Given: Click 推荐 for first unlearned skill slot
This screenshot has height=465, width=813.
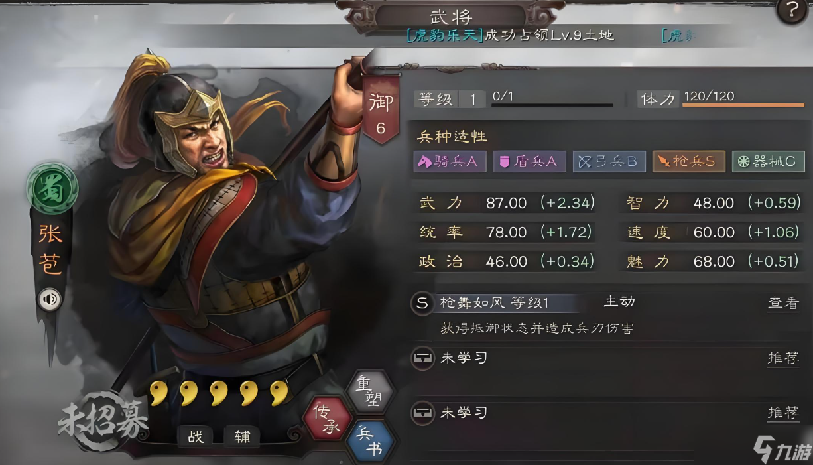Looking at the screenshot, I should pyautogui.click(x=783, y=358).
